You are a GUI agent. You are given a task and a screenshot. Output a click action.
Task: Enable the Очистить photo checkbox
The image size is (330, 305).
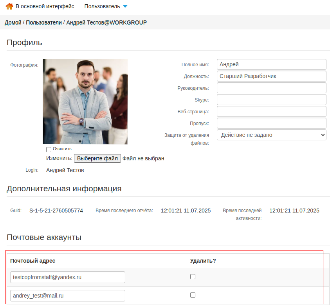[49, 149]
